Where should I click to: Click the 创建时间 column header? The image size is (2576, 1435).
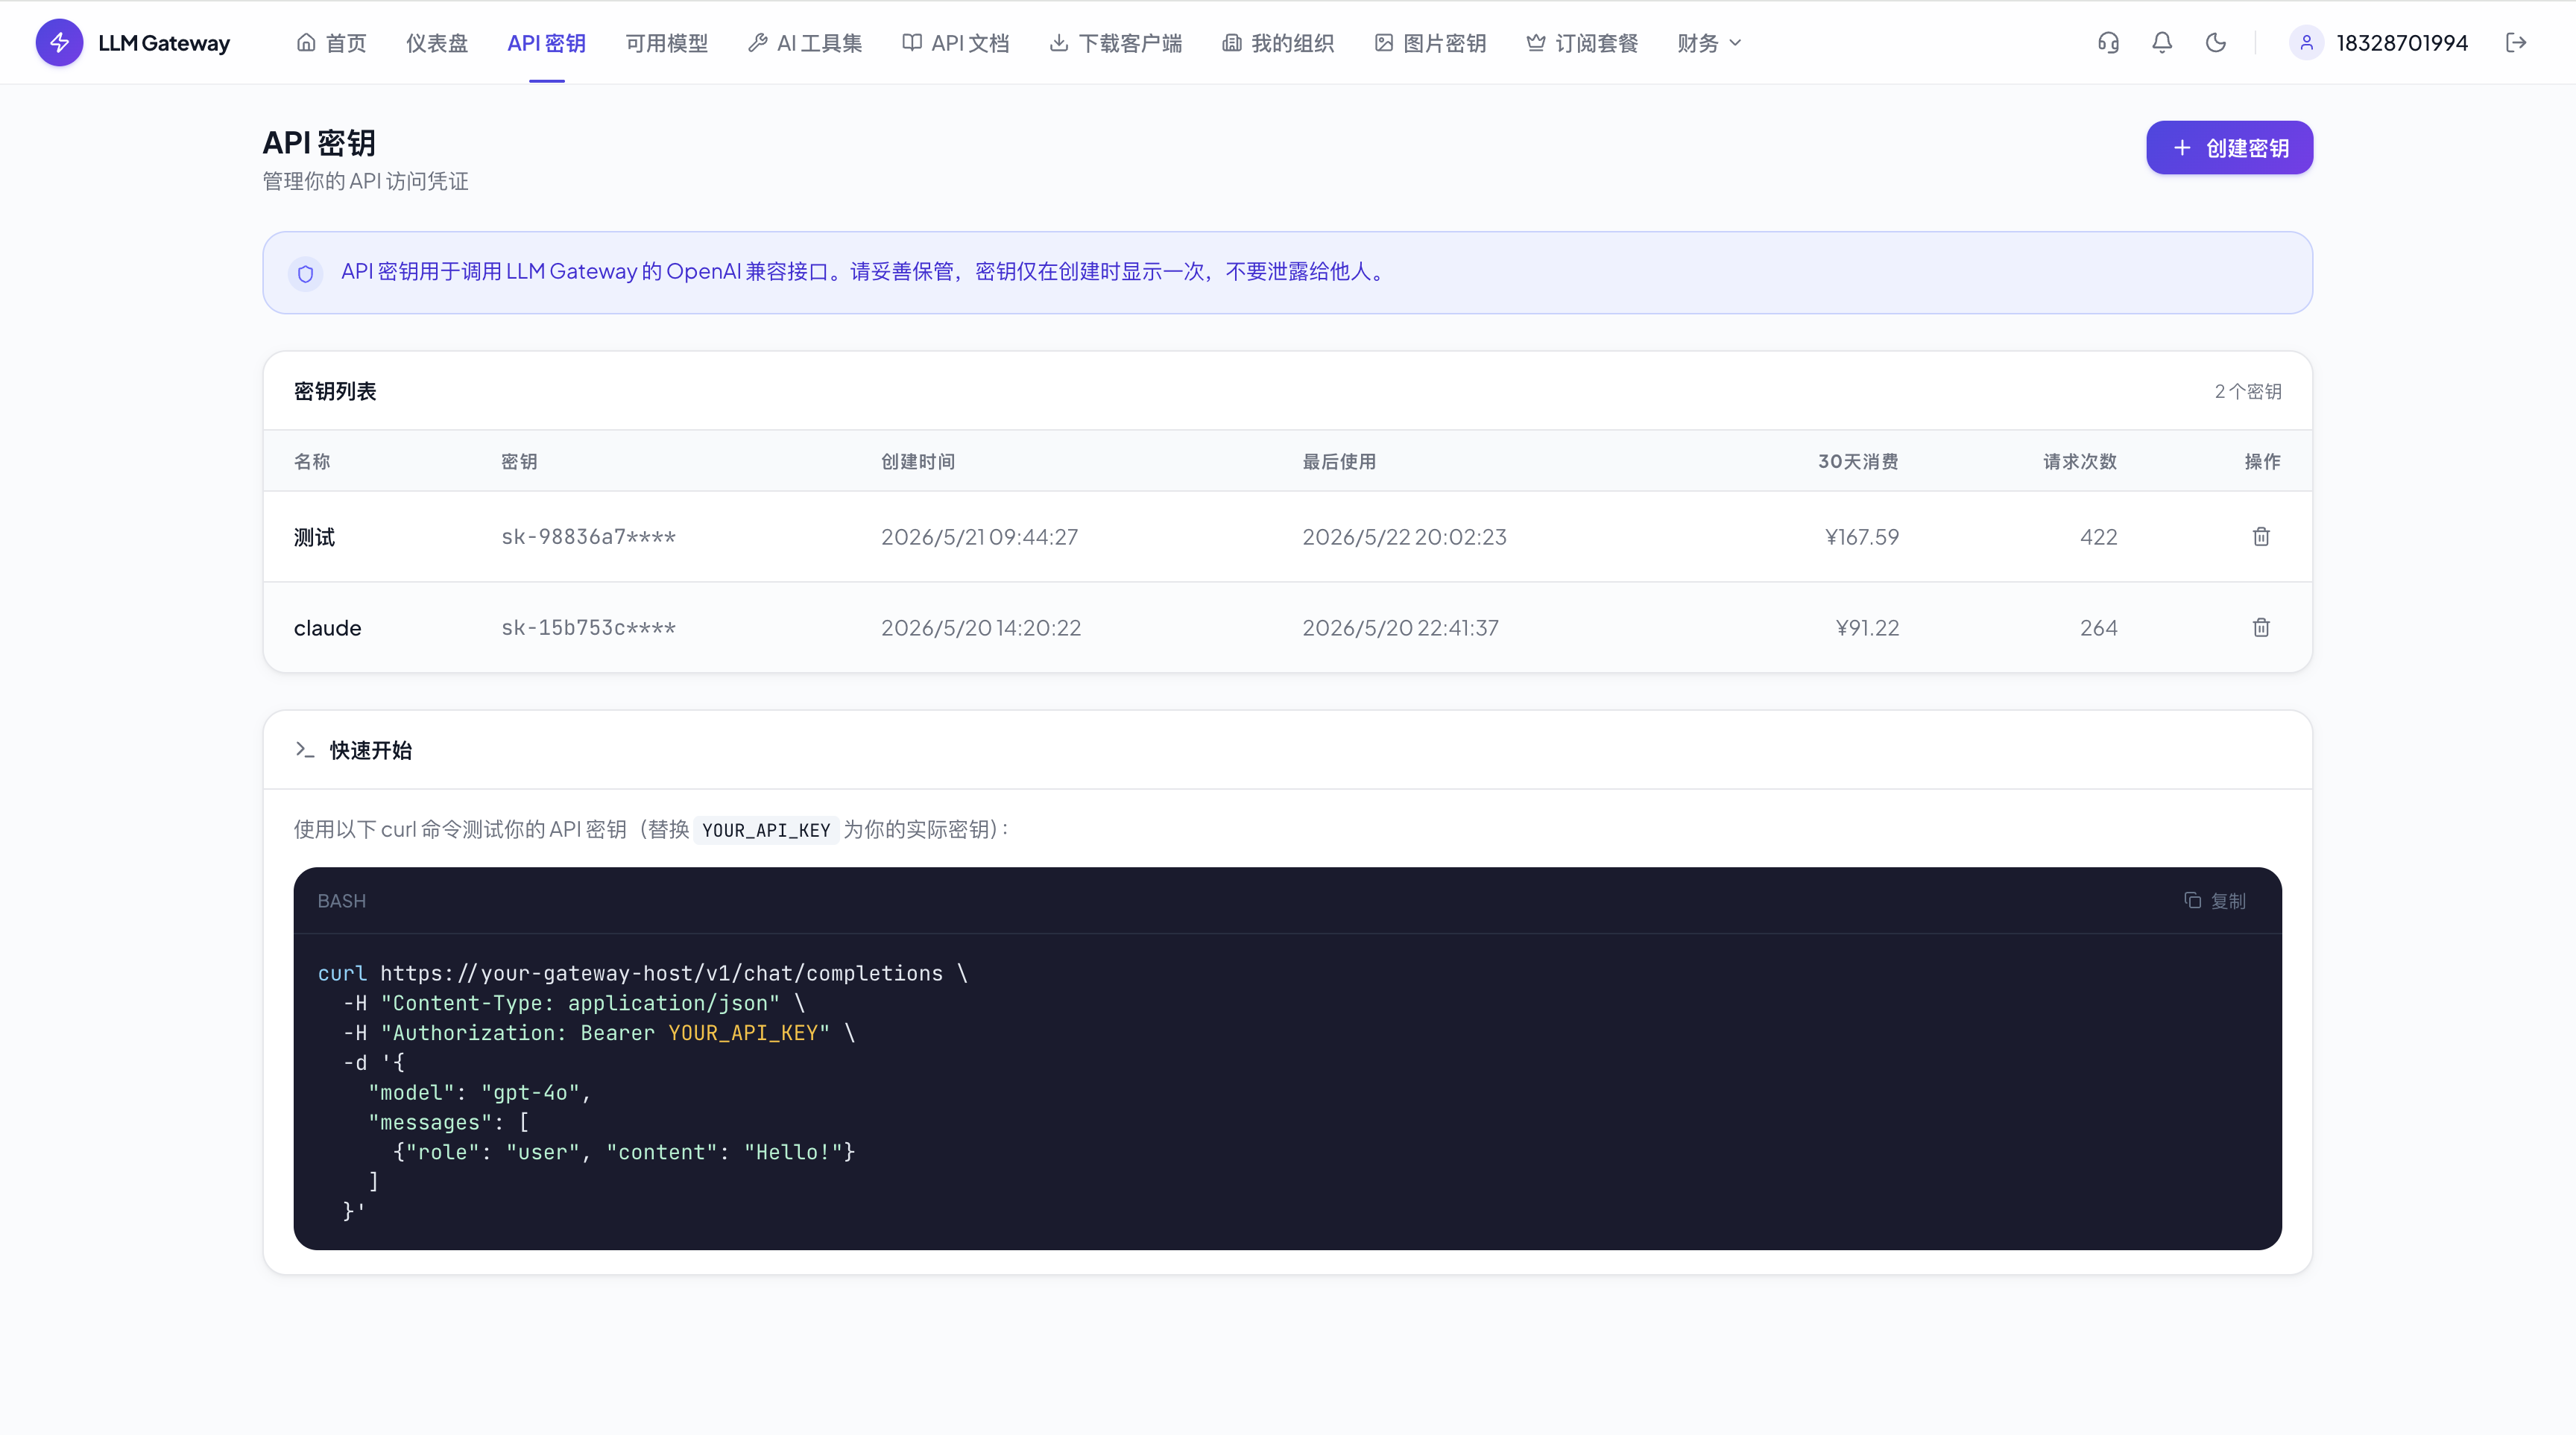point(917,462)
